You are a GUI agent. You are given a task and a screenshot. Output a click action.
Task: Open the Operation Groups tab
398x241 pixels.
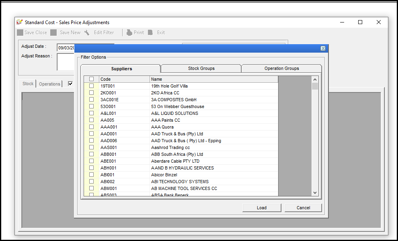pyautogui.click(x=281, y=68)
